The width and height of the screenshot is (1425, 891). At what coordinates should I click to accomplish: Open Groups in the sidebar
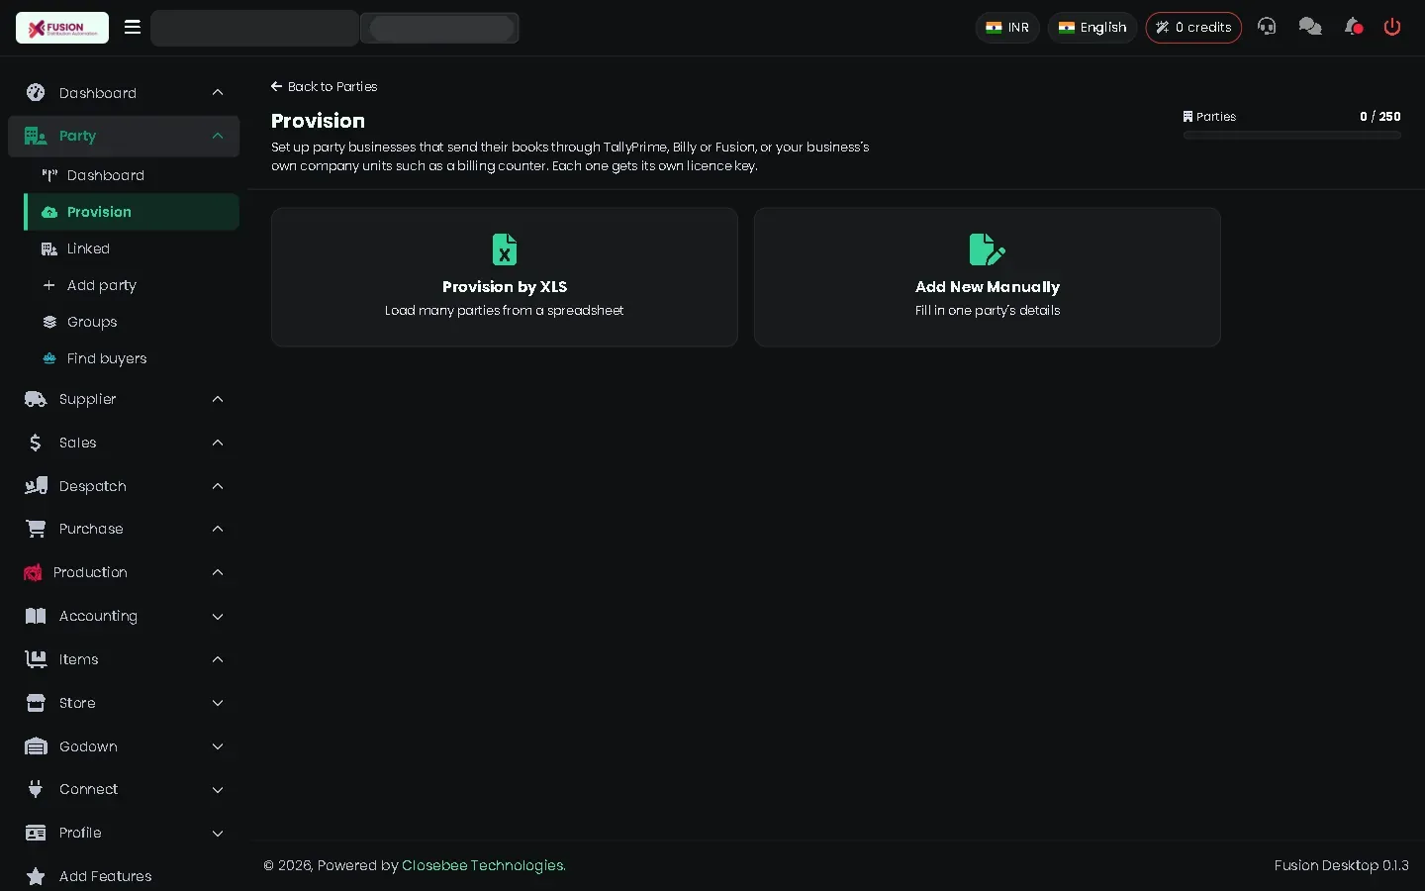click(132, 322)
